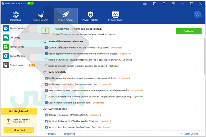Check Enable optimization function for startup speed
The width and height of the screenshot is (206, 137).
(46, 66)
